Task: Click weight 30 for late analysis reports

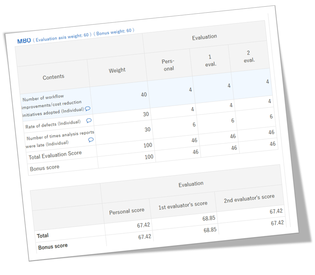Action: coord(148,129)
